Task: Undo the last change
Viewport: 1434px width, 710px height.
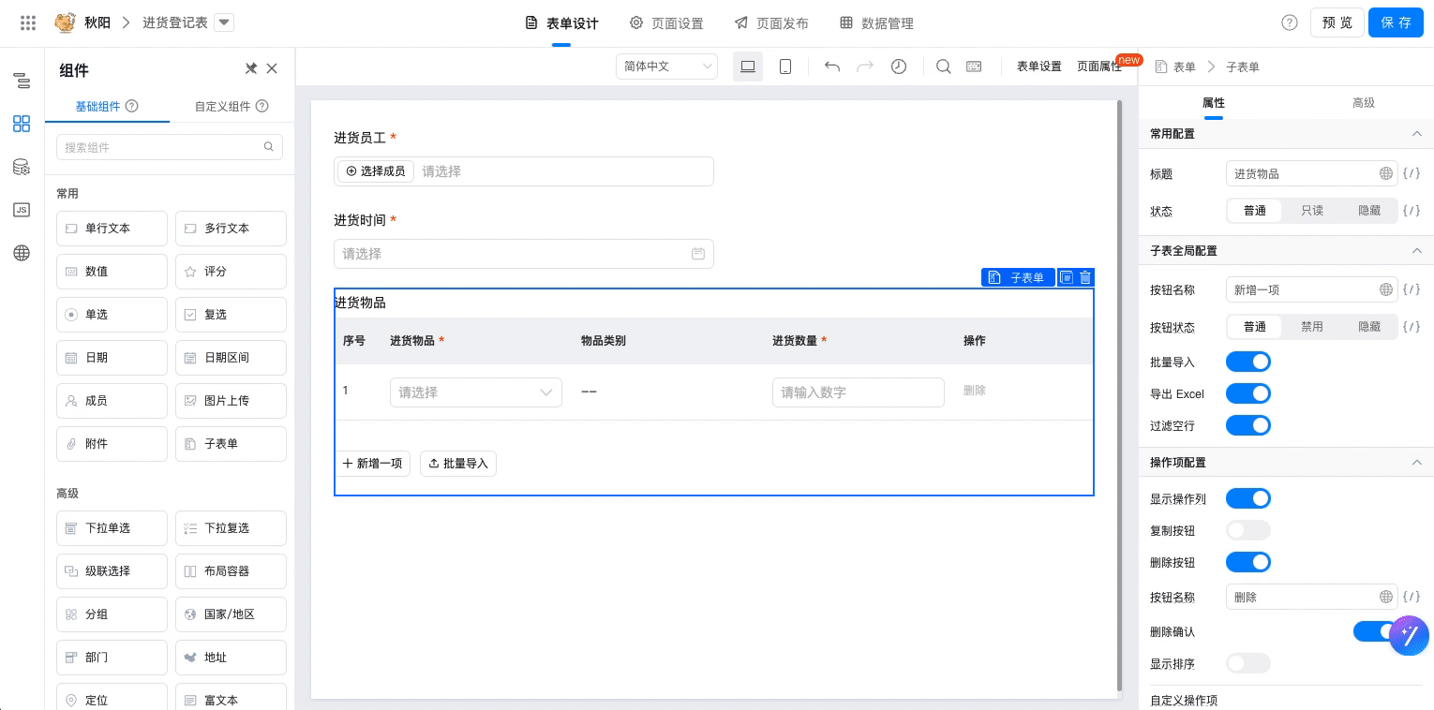Action: tap(831, 67)
